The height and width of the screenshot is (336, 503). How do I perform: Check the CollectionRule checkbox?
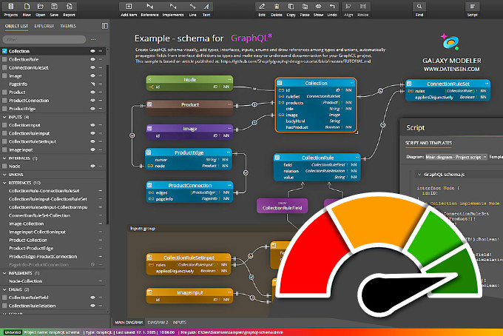[4, 59]
